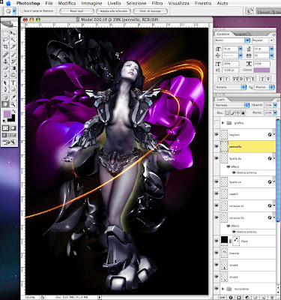Screen dimensions: 281x300
Task: Click the text color swatch in Character panel
Action: click(x=262, y=70)
